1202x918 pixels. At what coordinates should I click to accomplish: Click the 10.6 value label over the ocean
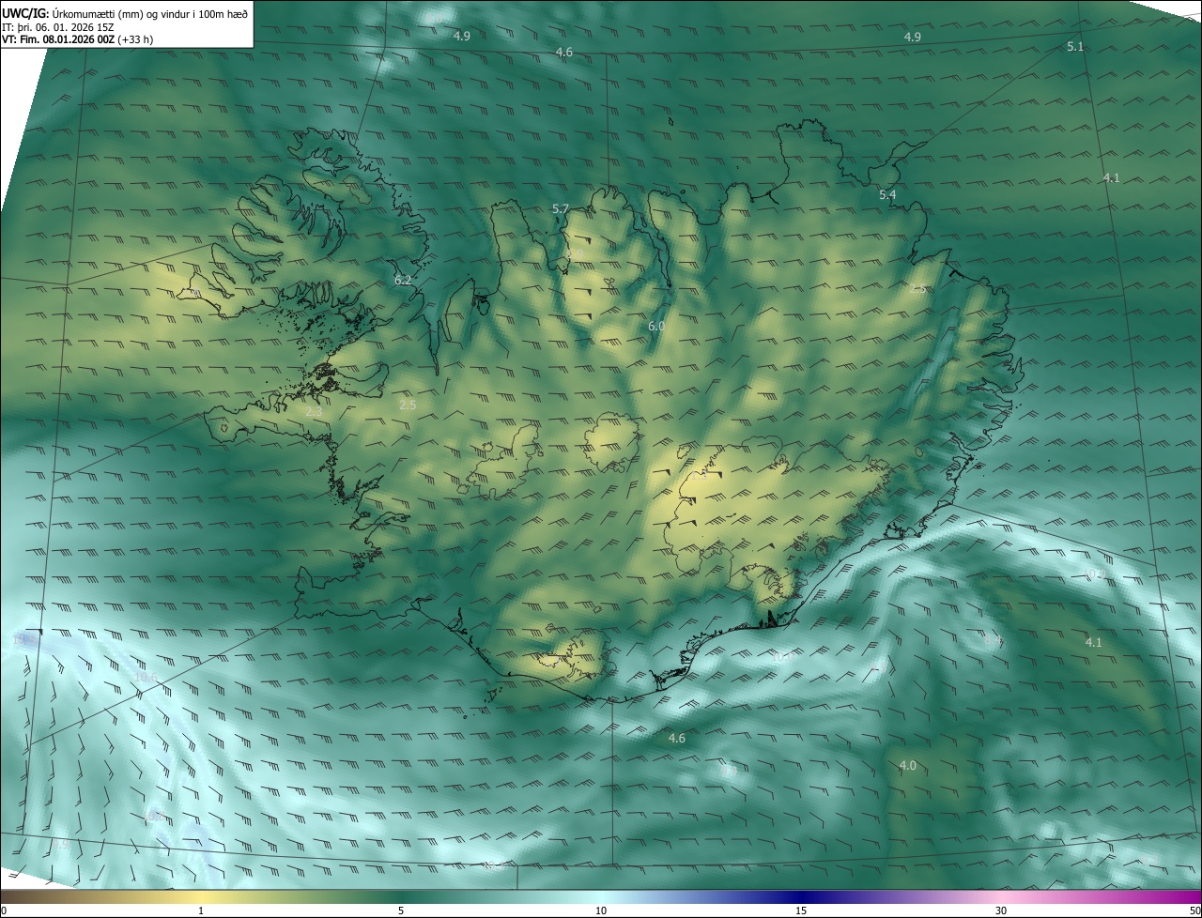pos(146,677)
